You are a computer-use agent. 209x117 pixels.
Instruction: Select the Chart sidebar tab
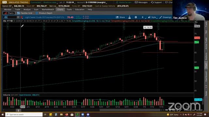[x=206, y=66]
